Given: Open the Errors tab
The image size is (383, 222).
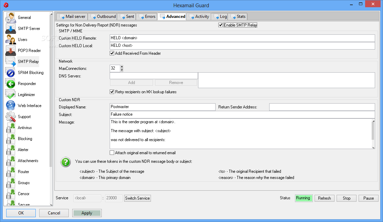Looking at the screenshot, I should [x=147, y=17].
